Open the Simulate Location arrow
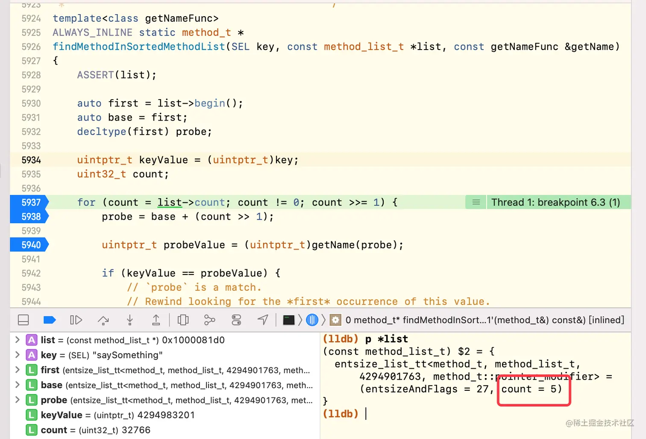Screen dimensions: 646x439 (x=263, y=320)
